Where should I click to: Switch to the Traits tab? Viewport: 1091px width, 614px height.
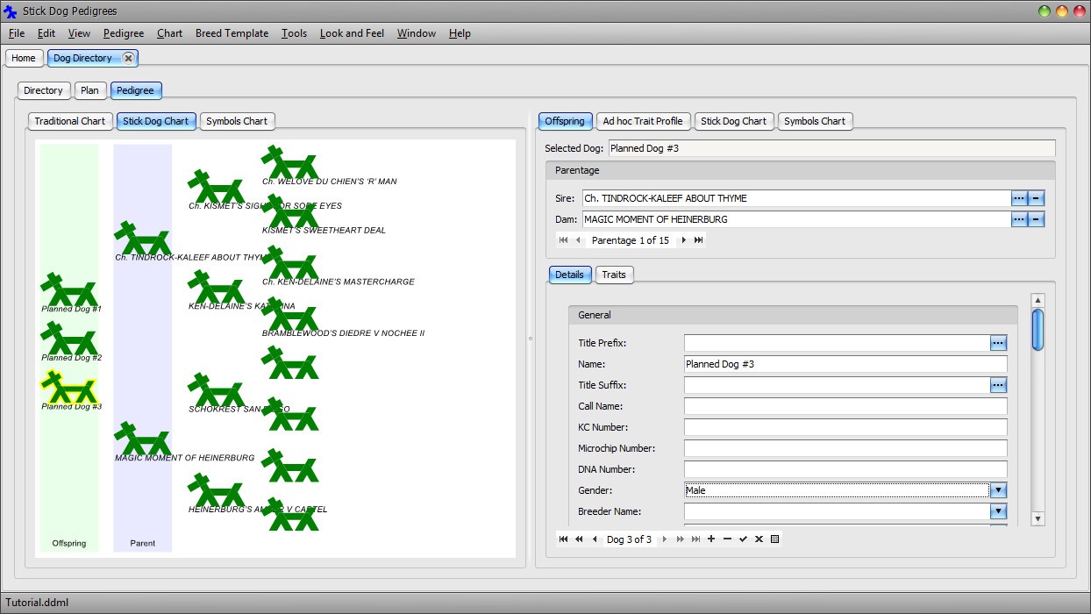[x=614, y=275]
